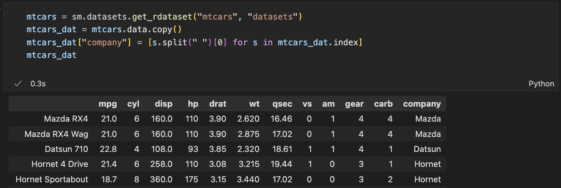Click the 258.0 disp value
The height and width of the screenshot is (188, 561).
pos(161,164)
